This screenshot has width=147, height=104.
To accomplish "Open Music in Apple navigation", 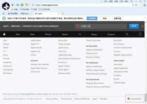I will click(x=94, y=34).
